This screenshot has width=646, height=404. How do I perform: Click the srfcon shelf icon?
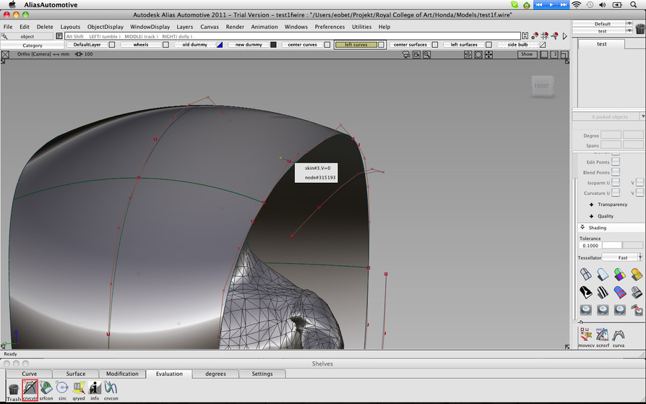[46, 389]
